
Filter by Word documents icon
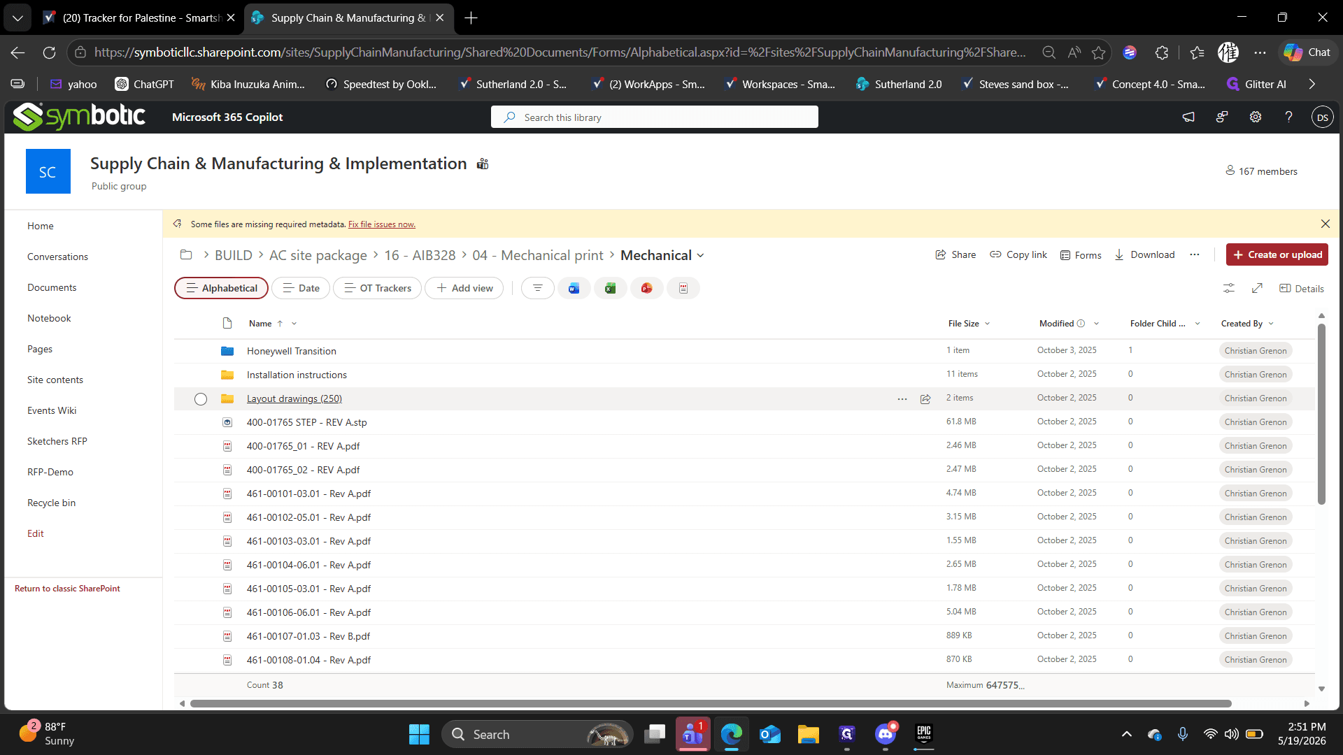(574, 288)
